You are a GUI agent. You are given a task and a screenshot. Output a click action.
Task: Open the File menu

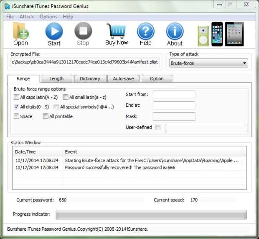pos(10,17)
